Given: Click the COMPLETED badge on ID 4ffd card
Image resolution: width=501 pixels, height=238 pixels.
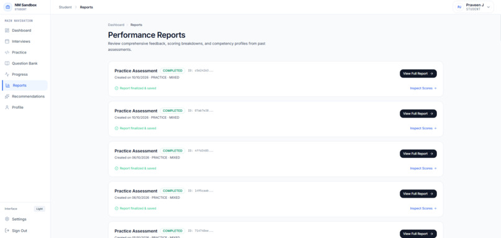Looking at the screenshot, I should (173, 151).
